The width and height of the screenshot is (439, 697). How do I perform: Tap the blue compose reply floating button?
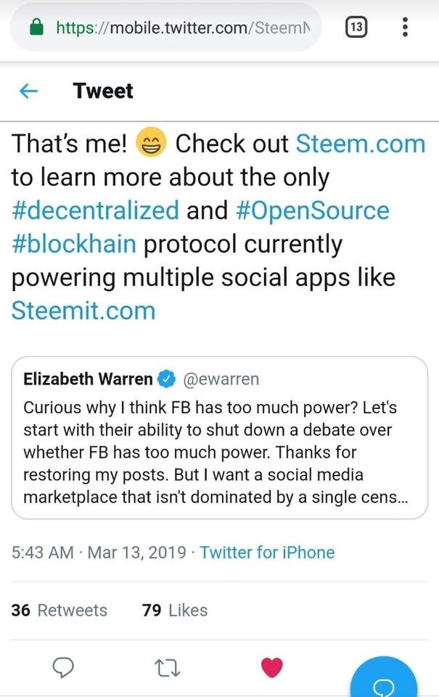point(384,678)
